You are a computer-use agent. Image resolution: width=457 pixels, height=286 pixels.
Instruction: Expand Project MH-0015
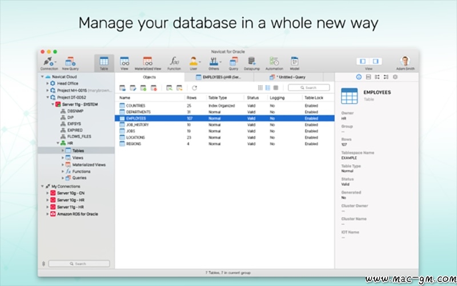point(47,90)
